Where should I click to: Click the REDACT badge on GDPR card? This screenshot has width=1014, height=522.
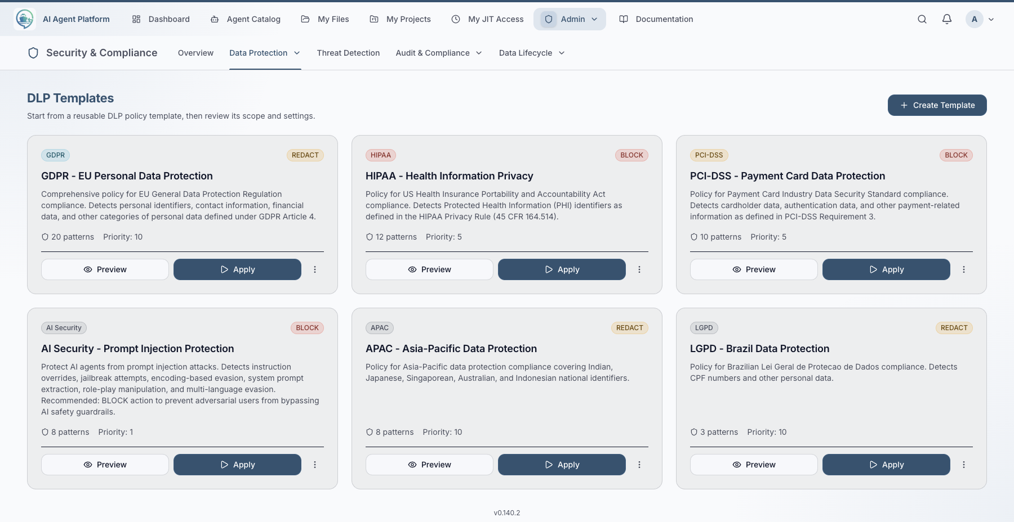[305, 155]
